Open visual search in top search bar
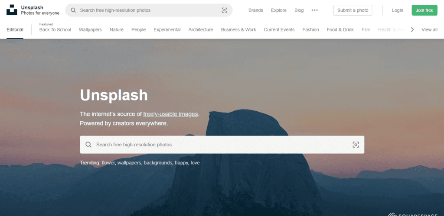This screenshot has width=444, height=216. 224,10
